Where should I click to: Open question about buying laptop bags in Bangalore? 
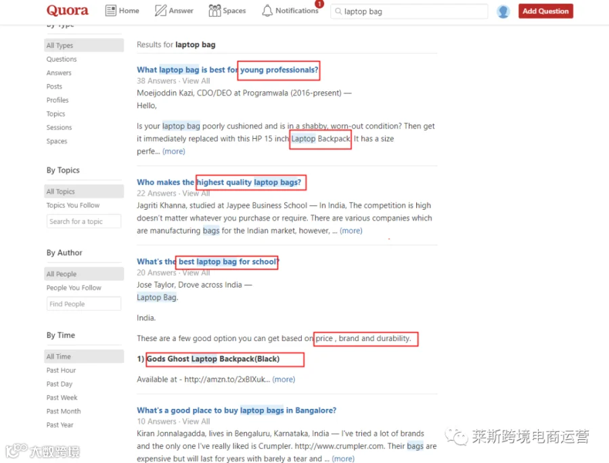click(237, 410)
